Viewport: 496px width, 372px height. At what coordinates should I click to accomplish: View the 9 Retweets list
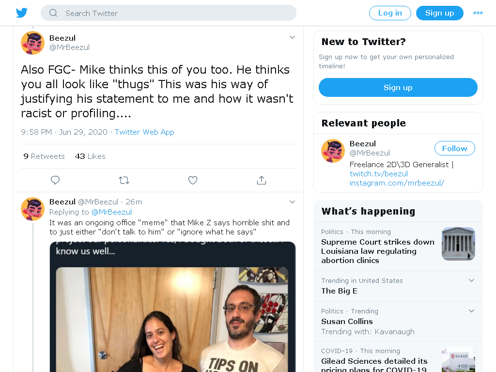(44, 156)
